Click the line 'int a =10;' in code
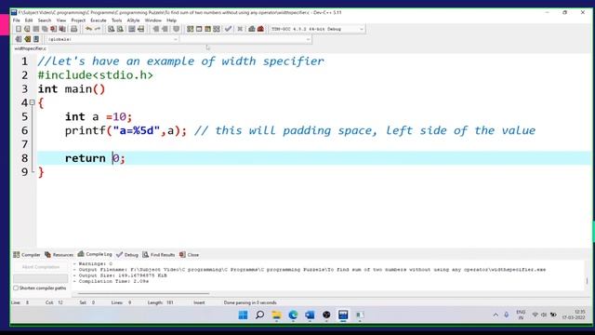 tap(99, 116)
